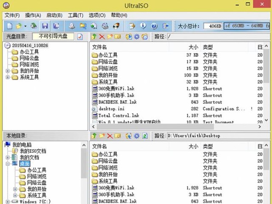Click the Burn CD/DVD Image icon

tap(116, 26)
